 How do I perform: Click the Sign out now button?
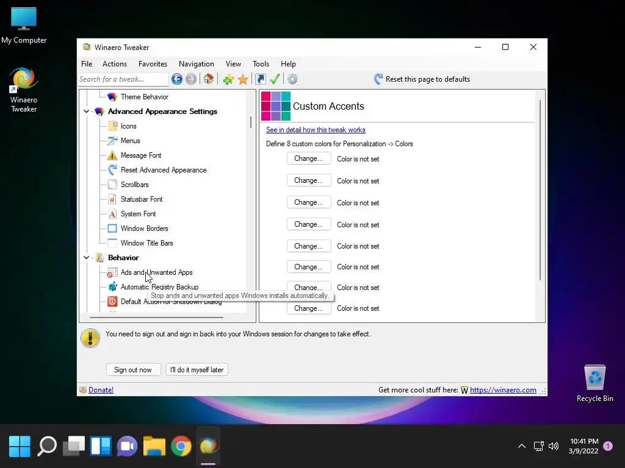pyautogui.click(x=133, y=370)
